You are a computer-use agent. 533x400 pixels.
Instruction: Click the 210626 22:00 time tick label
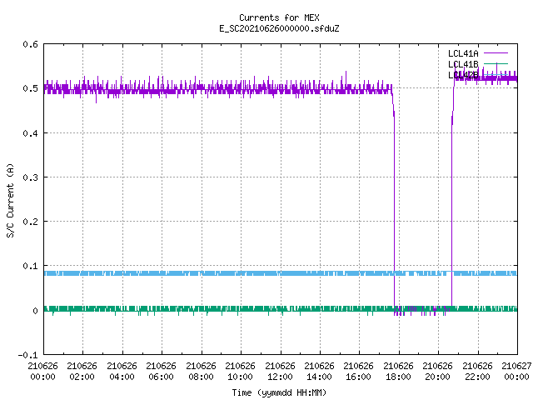477,372
